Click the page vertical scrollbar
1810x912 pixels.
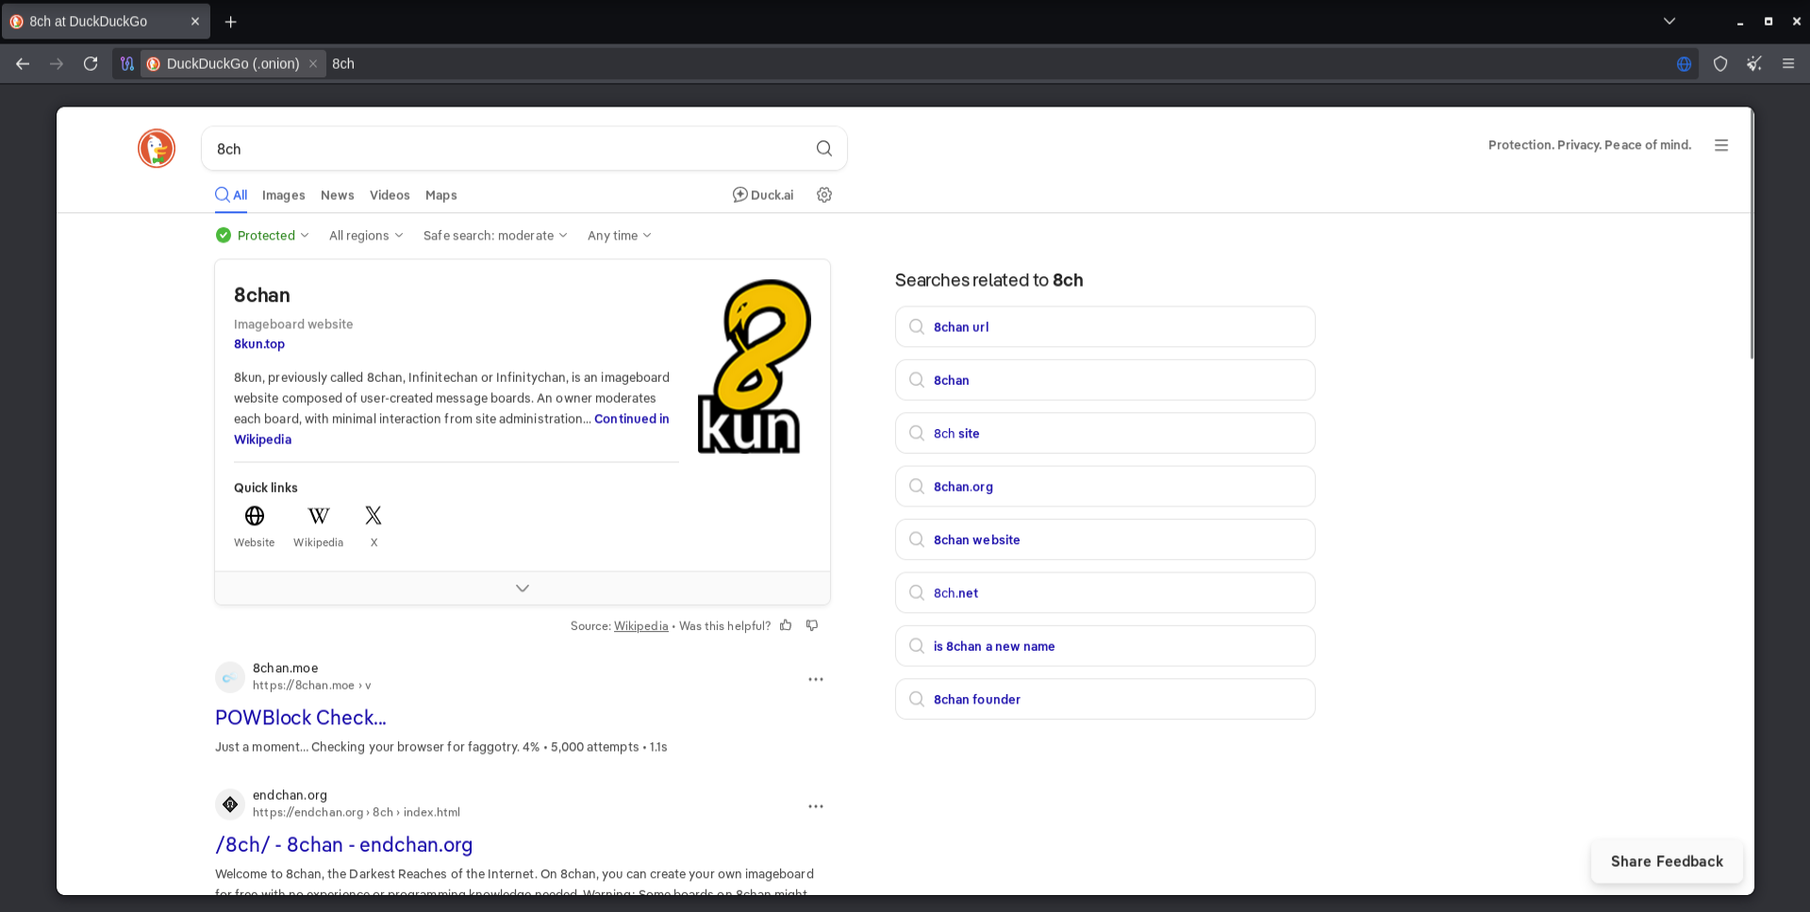click(1752, 236)
